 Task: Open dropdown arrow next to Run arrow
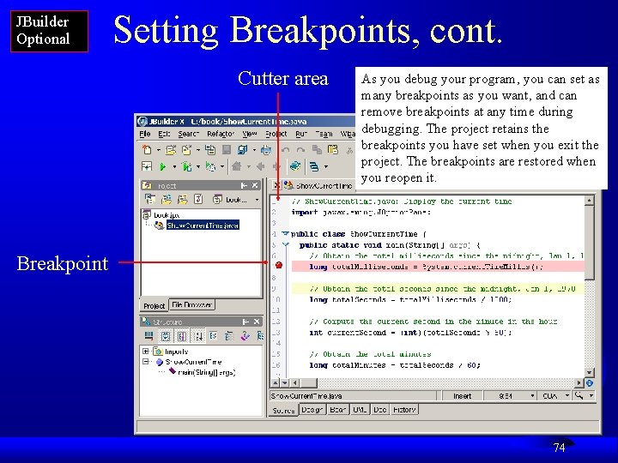click(x=173, y=167)
